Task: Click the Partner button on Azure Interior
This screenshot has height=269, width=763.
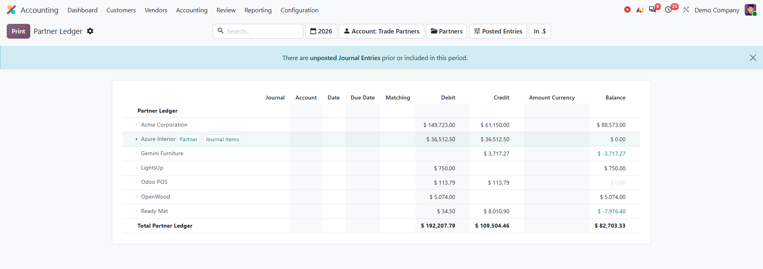Action: tap(189, 139)
